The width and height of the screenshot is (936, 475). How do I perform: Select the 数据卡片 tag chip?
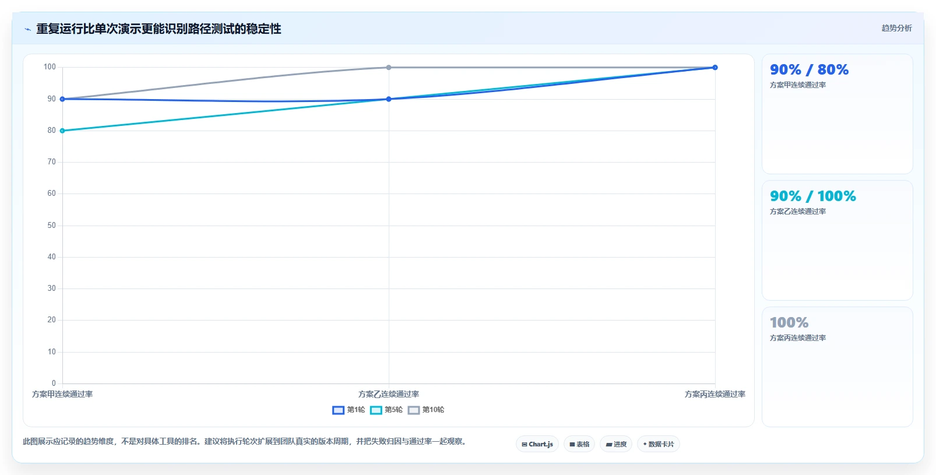point(659,444)
